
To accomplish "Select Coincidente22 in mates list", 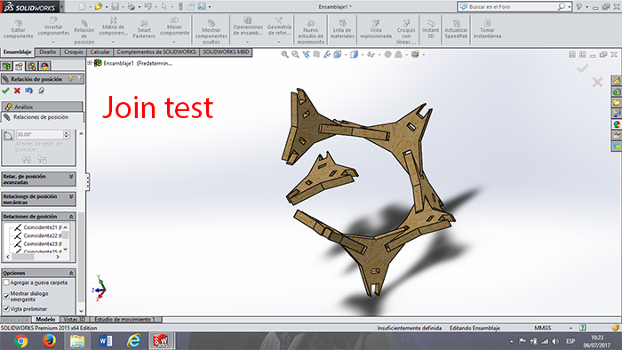I will [37, 235].
